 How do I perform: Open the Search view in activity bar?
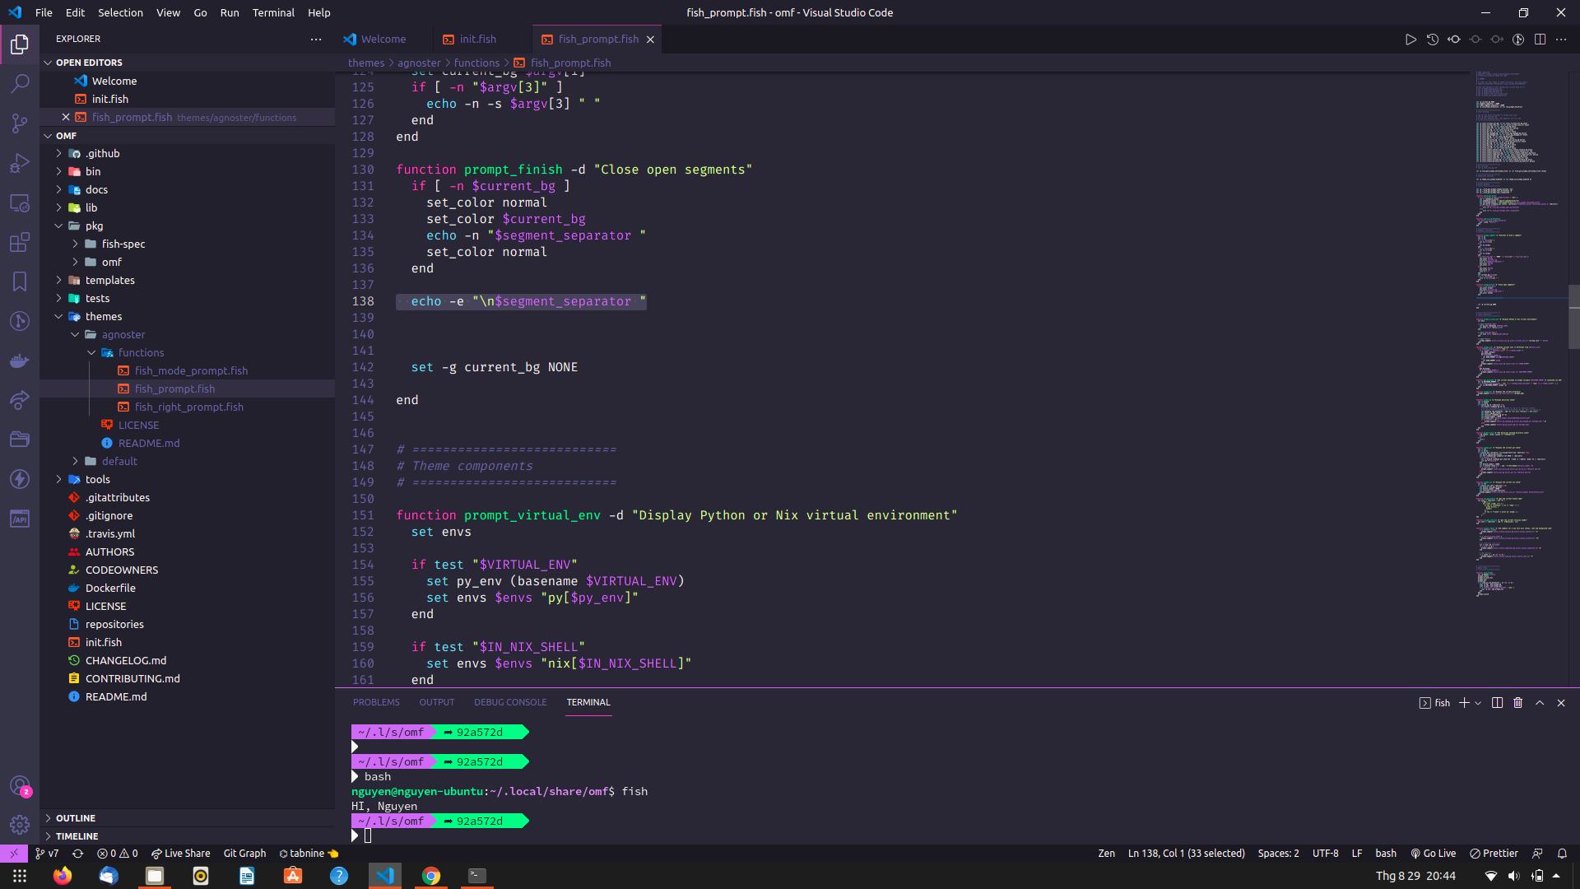click(x=20, y=83)
